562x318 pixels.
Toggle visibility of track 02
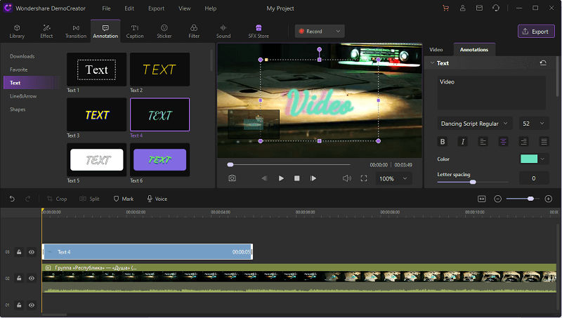tap(32, 278)
